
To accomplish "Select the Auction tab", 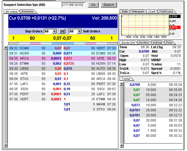I will click(x=144, y=42).
